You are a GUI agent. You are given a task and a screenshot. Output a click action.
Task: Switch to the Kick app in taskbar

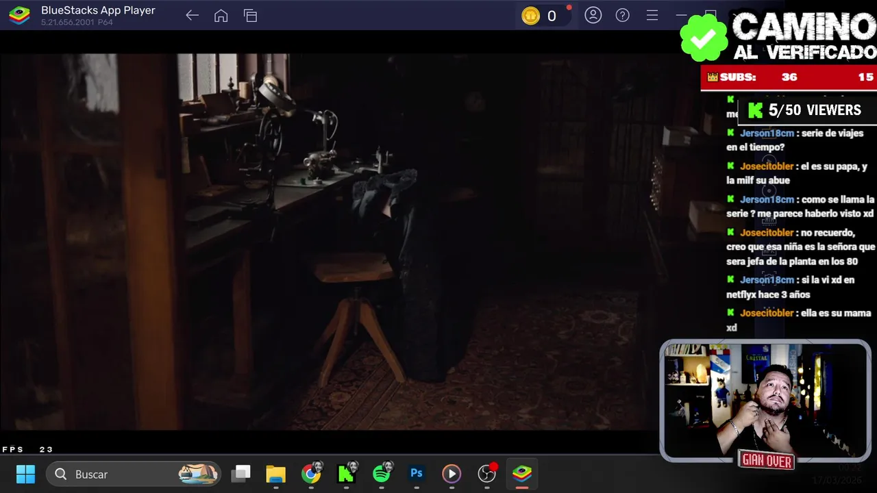pos(347,473)
